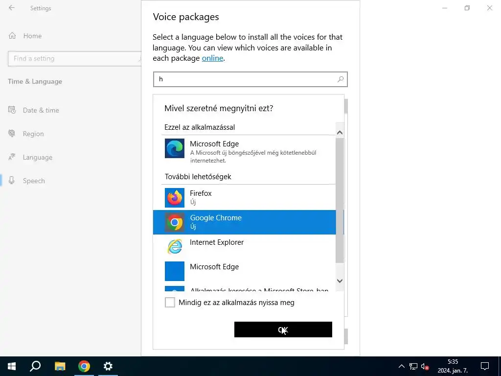501x376 pixels.
Task: Click the Date & time calendar icon
Action: pos(12,110)
